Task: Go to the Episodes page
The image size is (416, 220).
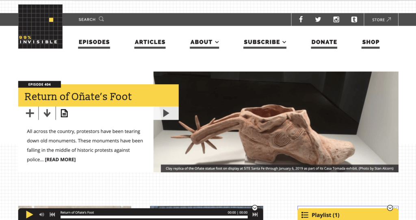Action: (94, 42)
